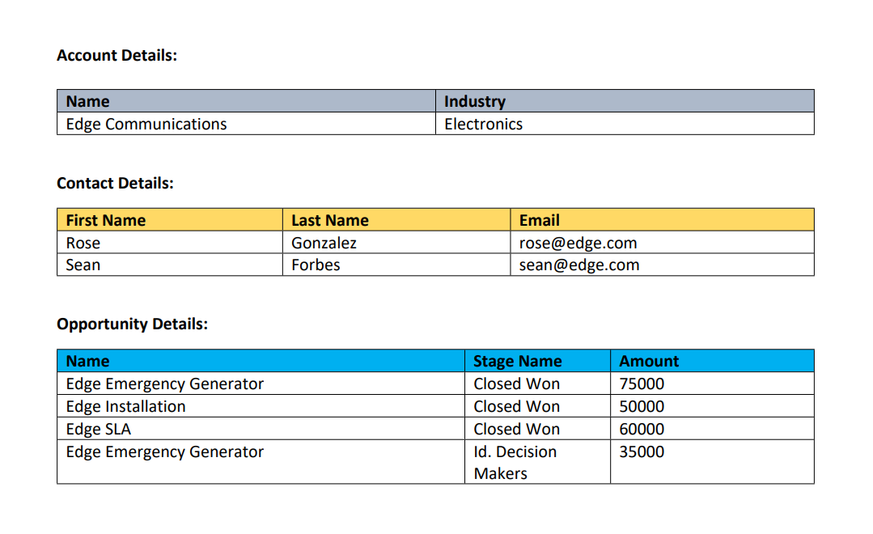Click the Account Details heading
Image resolution: width=873 pixels, height=534 pixels.
tap(117, 56)
